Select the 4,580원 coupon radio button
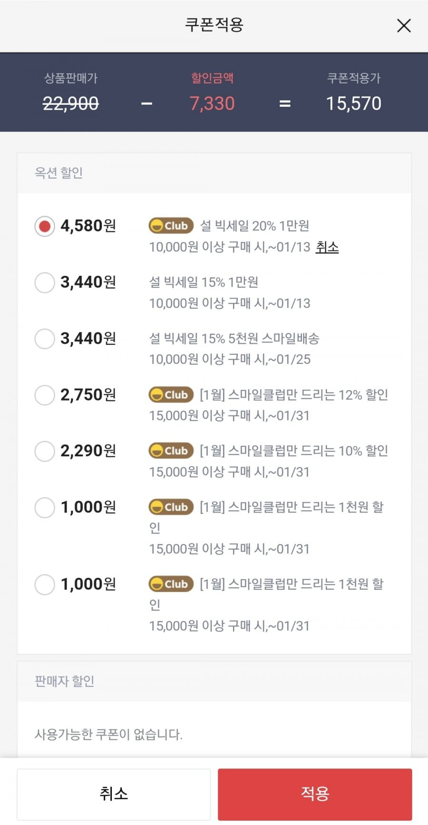 [45, 226]
